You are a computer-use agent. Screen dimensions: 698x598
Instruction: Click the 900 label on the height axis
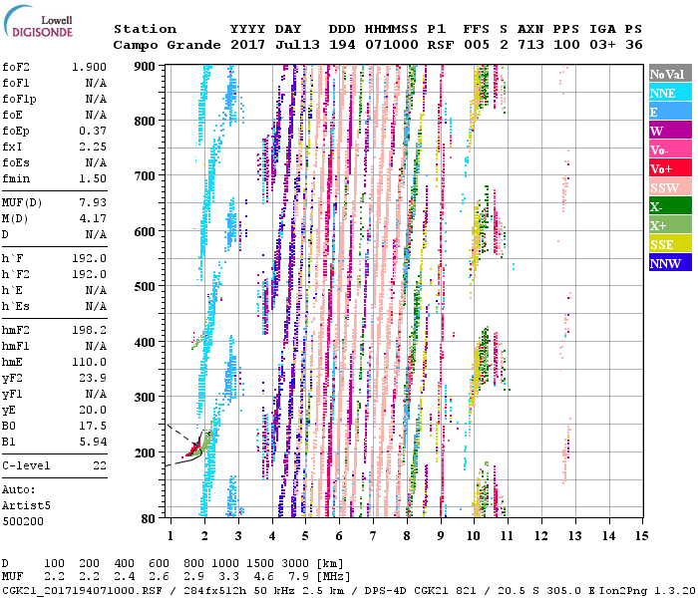[x=145, y=66]
